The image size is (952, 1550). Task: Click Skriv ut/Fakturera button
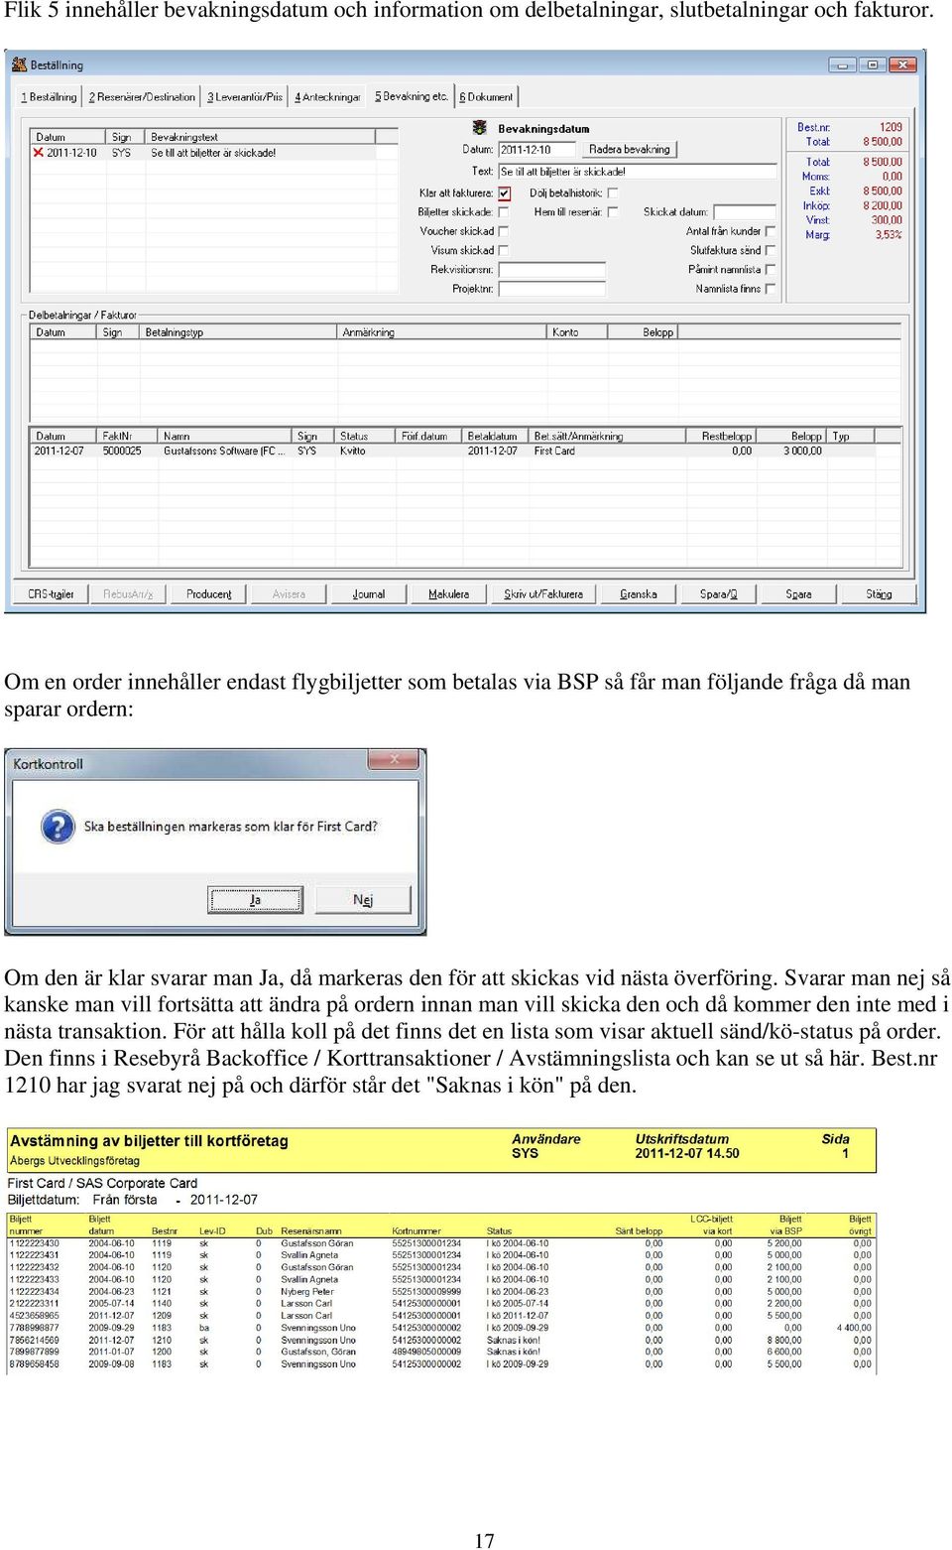click(543, 593)
